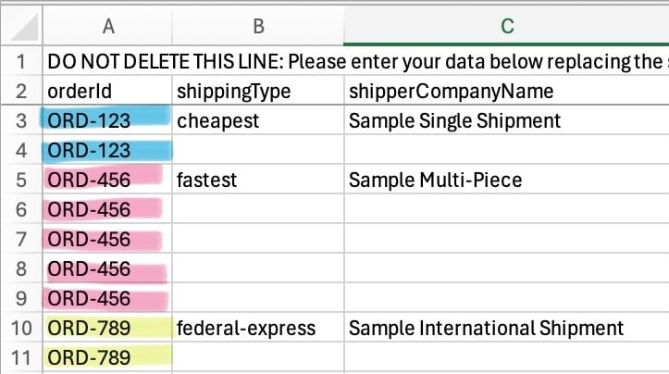Select the pink ORD-456 cell in row 7
Image resolution: width=669 pixels, height=374 pixels.
click(x=107, y=239)
